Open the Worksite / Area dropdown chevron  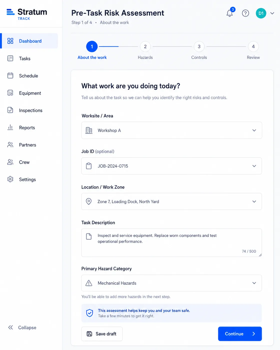[x=254, y=130]
